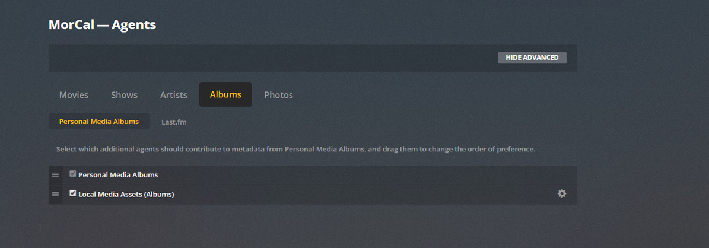Viewport: 709px width, 248px height.
Task: Go to the Photos tab
Action: 278,95
